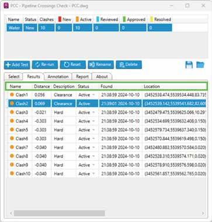Screen dimensions: 212x222
Task: Click the scrollbar left arrow
Action: (11, 213)
